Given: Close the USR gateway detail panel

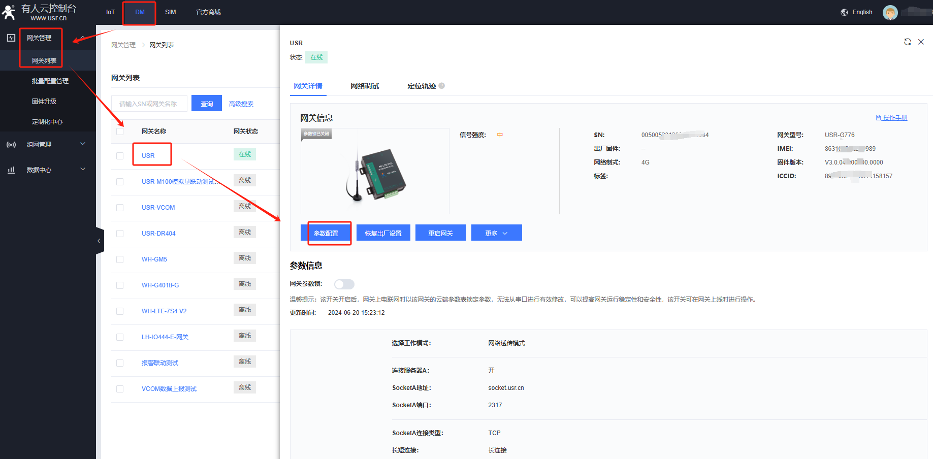Looking at the screenshot, I should 921,42.
